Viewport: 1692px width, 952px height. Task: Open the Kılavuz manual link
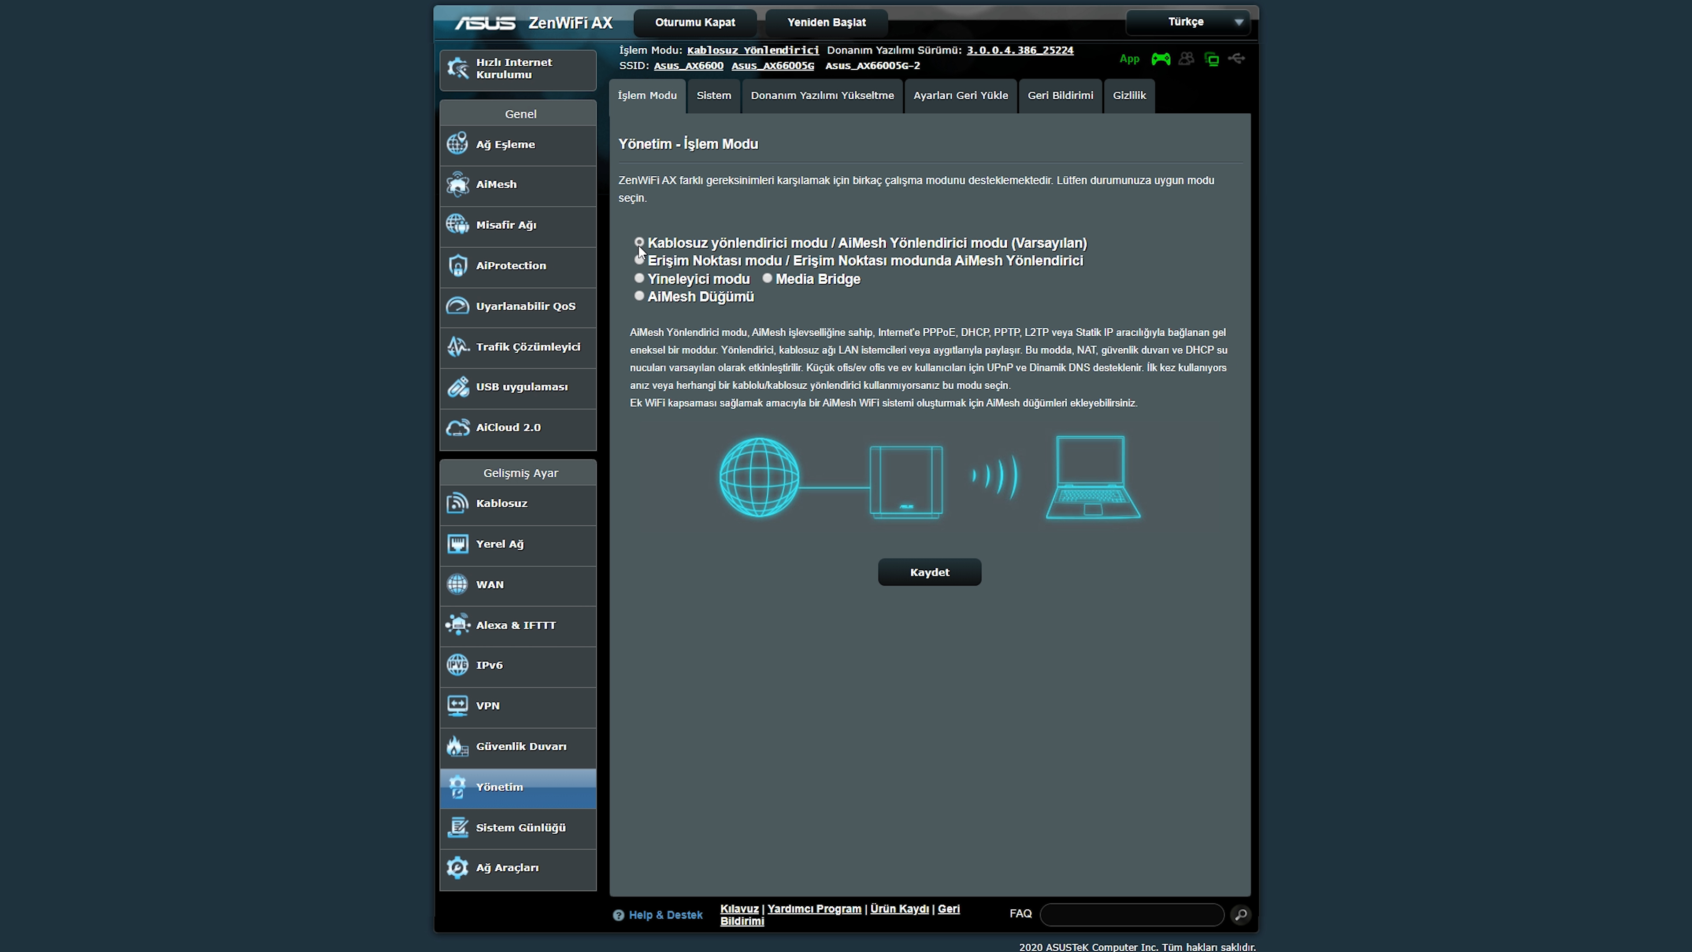(x=740, y=909)
